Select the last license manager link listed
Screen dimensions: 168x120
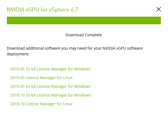(x=42, y=104)
